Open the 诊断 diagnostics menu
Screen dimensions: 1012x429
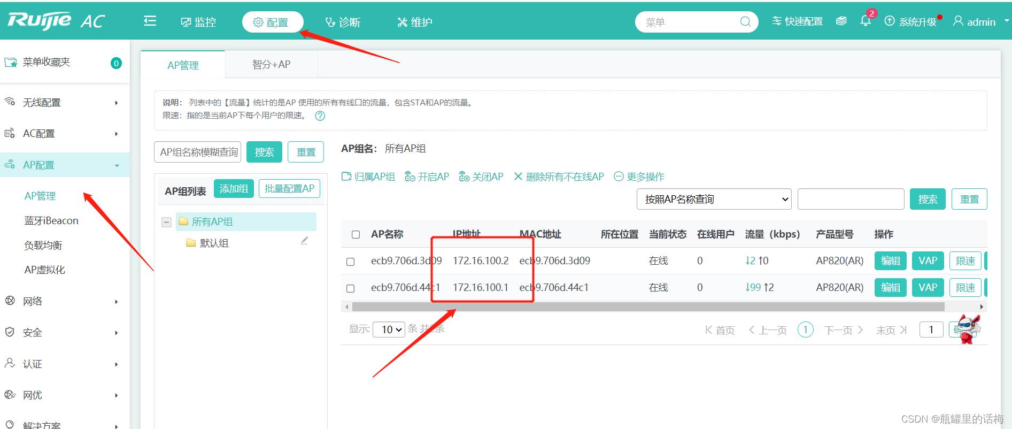(343, 22)
